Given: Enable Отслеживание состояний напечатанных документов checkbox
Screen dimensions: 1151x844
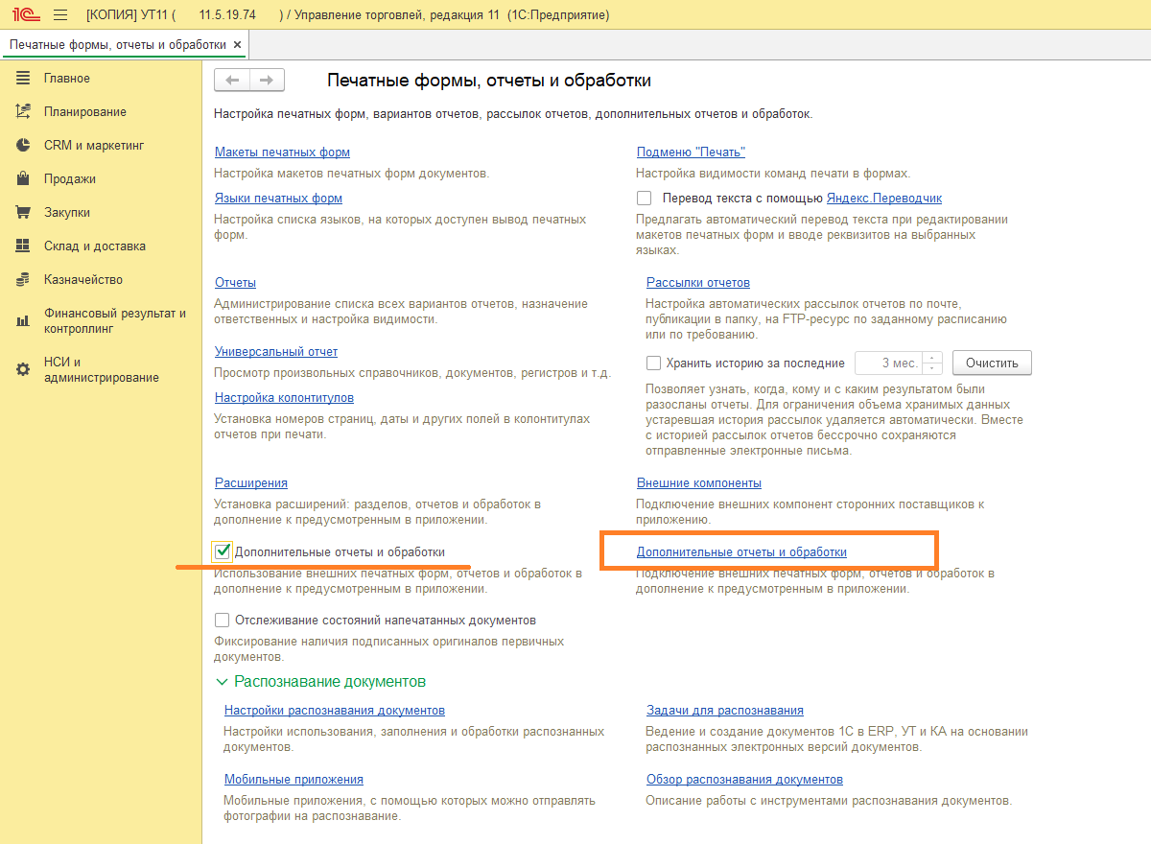Looking at the screenshot, I should pyautogui.click(x=223, y=621).
